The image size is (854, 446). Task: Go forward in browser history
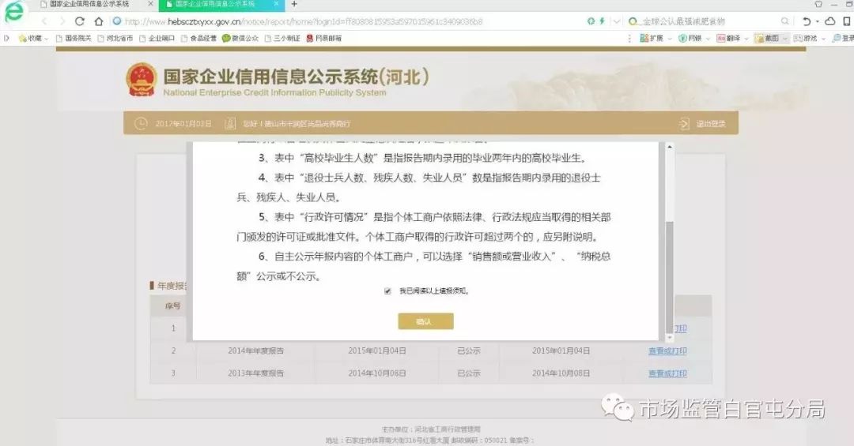click(62, 22)
